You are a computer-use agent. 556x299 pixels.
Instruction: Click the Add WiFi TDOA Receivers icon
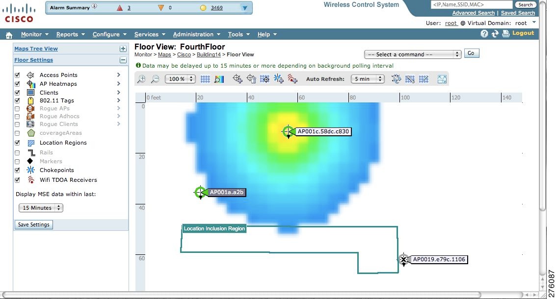(292, 79)
